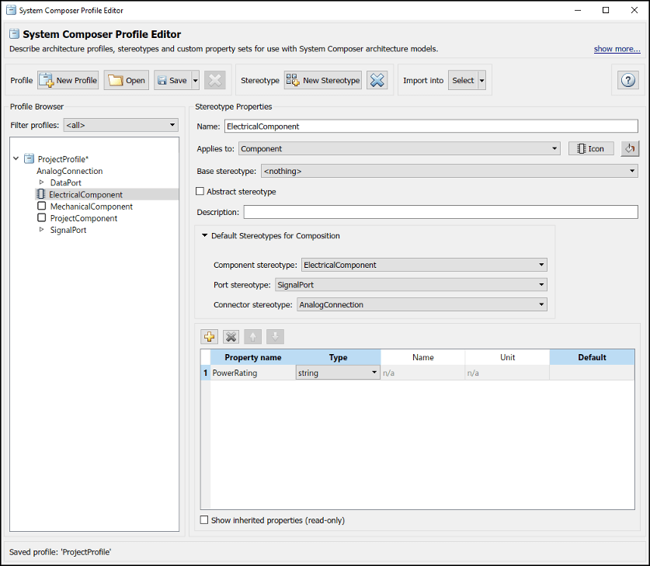
Task: Open the Applies to dropdown
Action: (399, 149)
